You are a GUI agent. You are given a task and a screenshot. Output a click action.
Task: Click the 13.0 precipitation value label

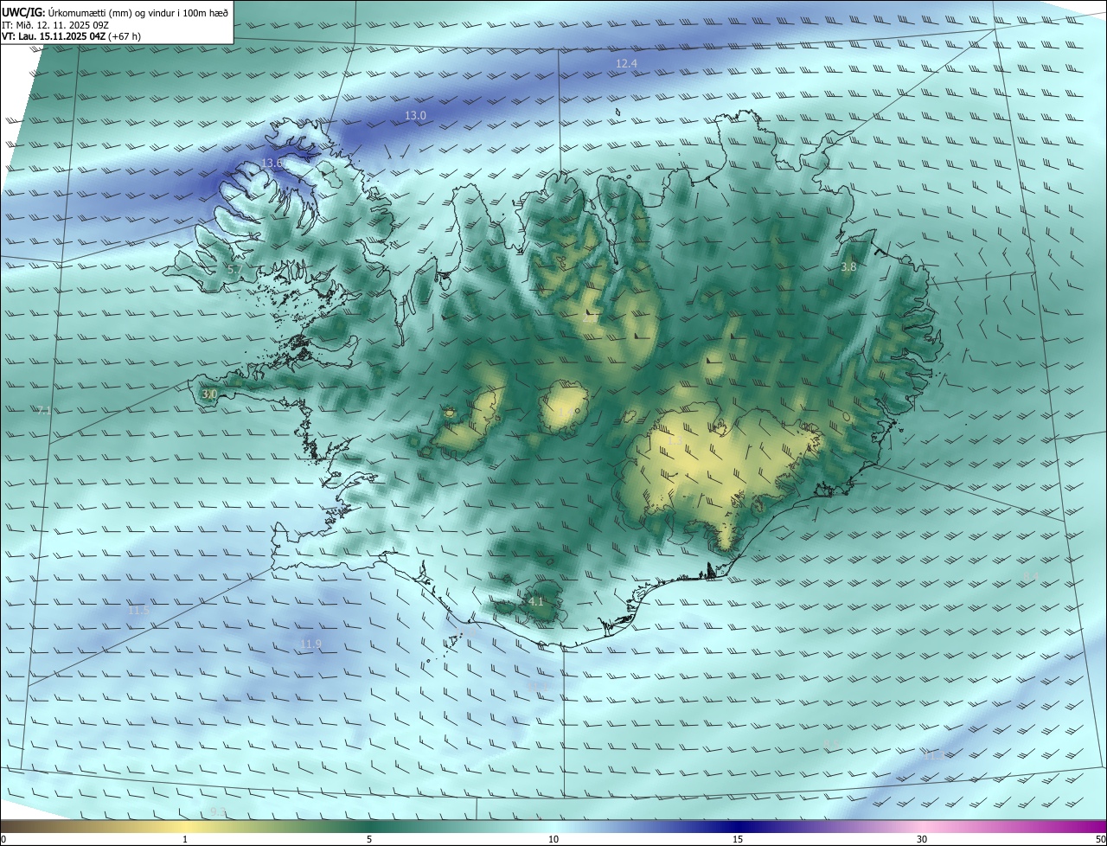(x=415, y=116)
